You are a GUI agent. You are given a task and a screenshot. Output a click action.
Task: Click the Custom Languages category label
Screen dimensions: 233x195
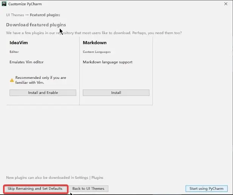[x=97, y=52]
